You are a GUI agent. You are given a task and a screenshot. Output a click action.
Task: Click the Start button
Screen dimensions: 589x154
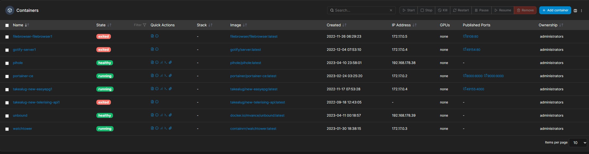pos(408,10)
